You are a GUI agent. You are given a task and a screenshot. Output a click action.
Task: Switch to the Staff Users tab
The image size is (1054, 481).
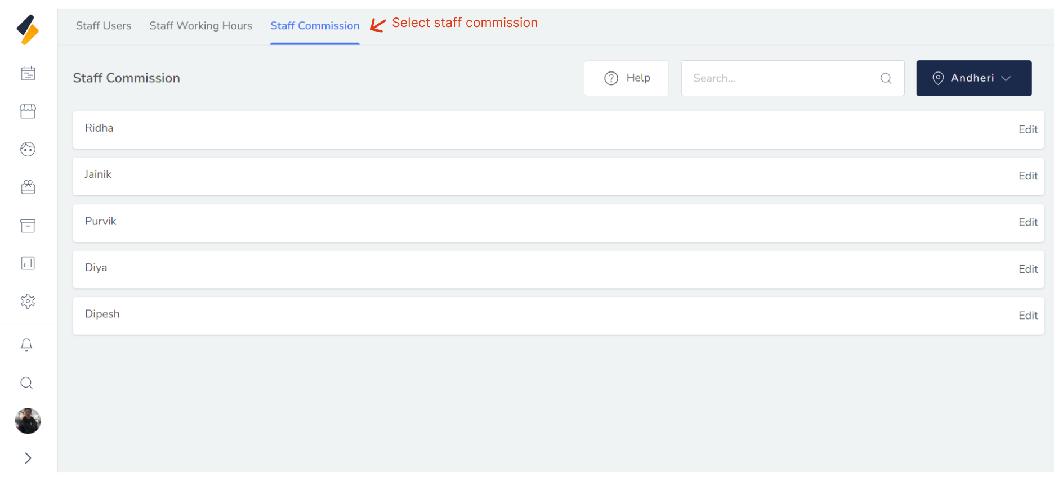click(x=104, y=26)
